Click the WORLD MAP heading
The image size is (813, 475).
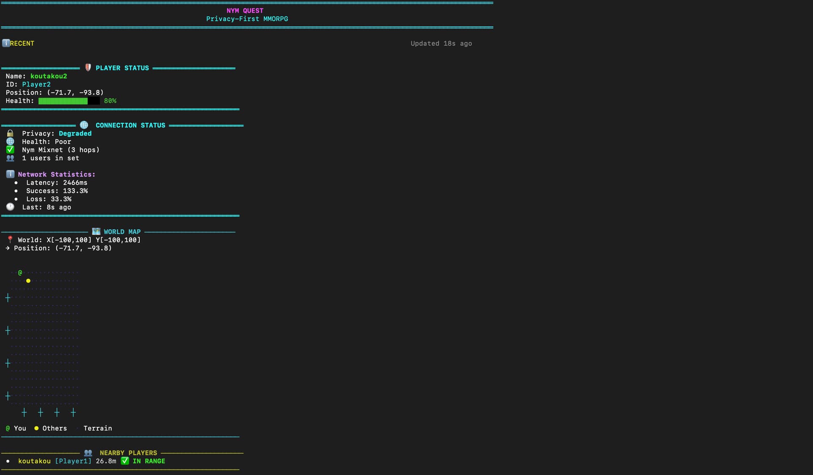pos(122,232)
